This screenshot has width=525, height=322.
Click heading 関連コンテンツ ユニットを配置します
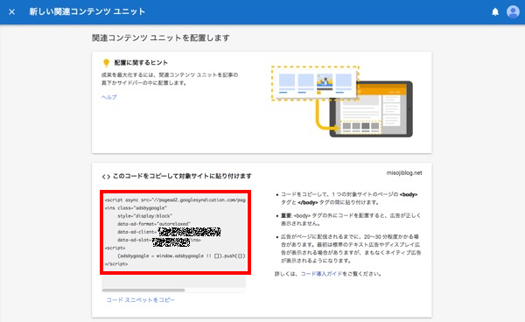161,38
